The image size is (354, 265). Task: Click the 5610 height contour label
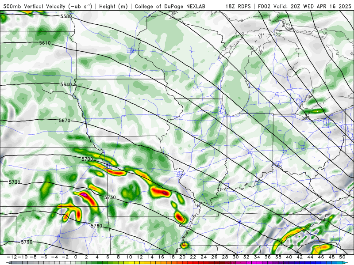click(45, 43)
